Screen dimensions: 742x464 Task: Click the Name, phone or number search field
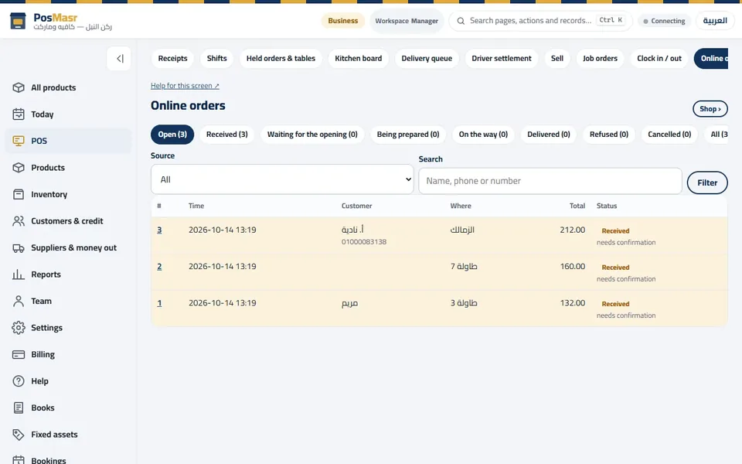(550, 181)
